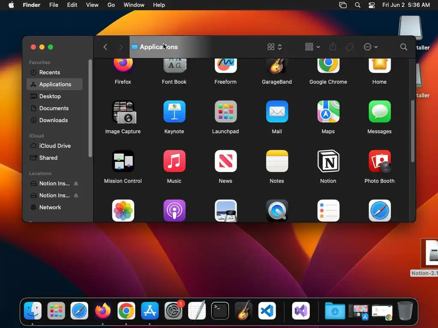Select the Photo Booth icon
This screenshot has width=438, height=328.
coord(380,161)
